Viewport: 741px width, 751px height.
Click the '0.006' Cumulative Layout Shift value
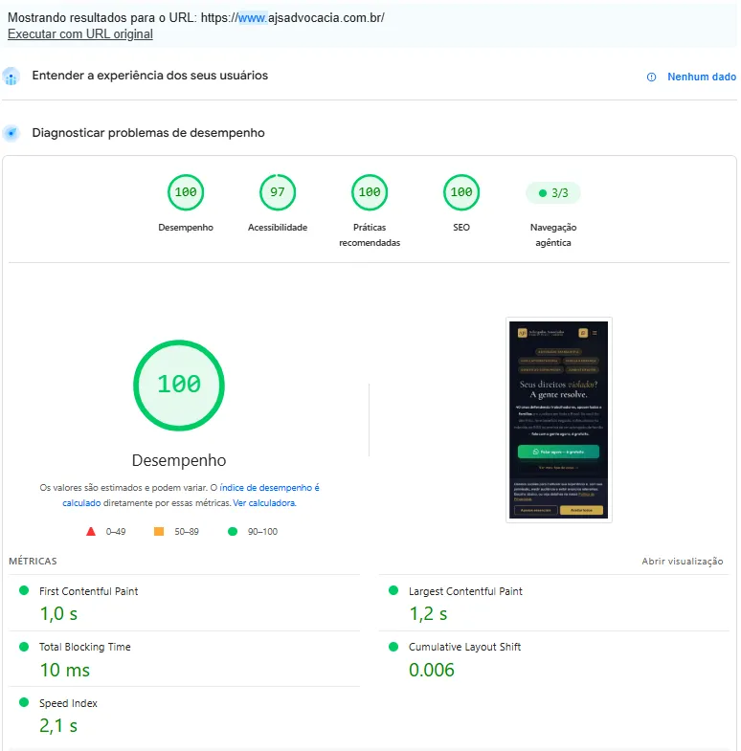432,670
